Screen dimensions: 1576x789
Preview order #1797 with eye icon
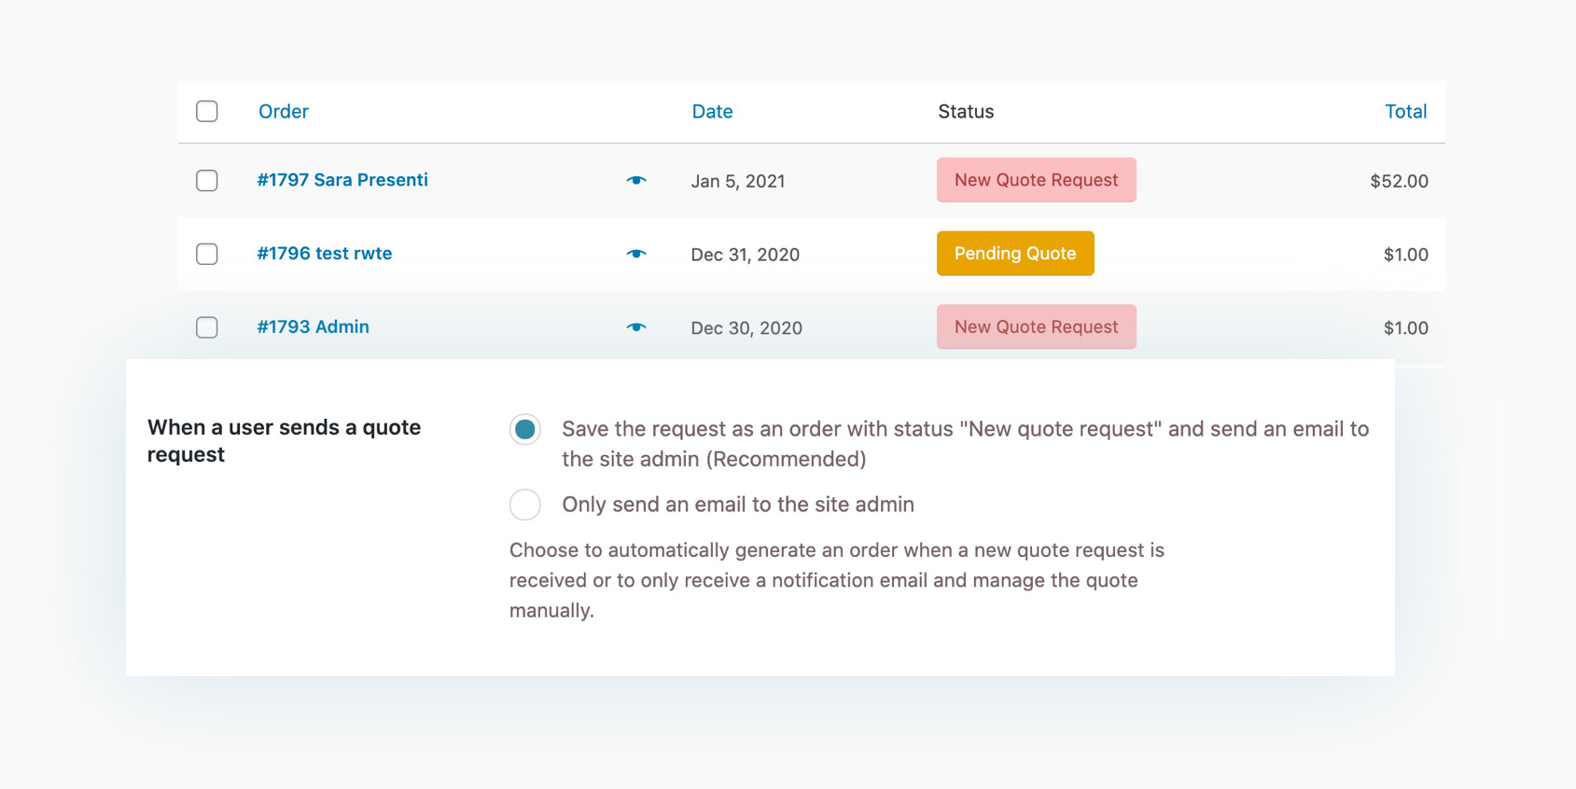coord(636,180)
